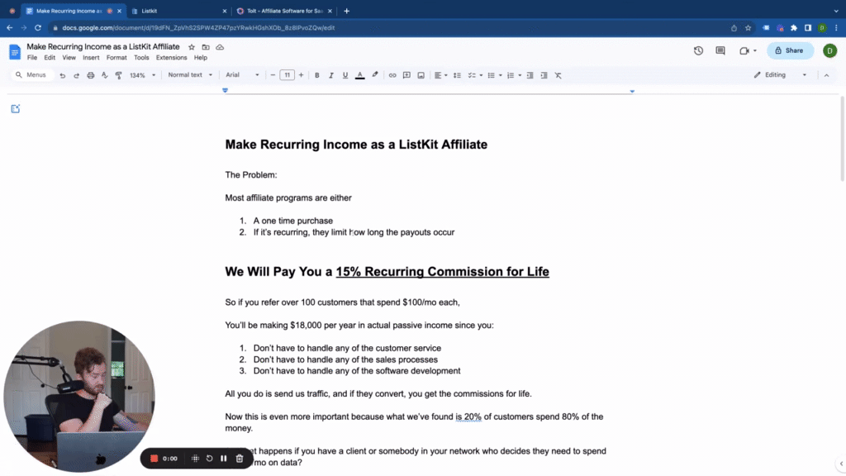Switch to the Listkit browser tab
Screen dimensions: 846x476
click(x=178, y=11)
